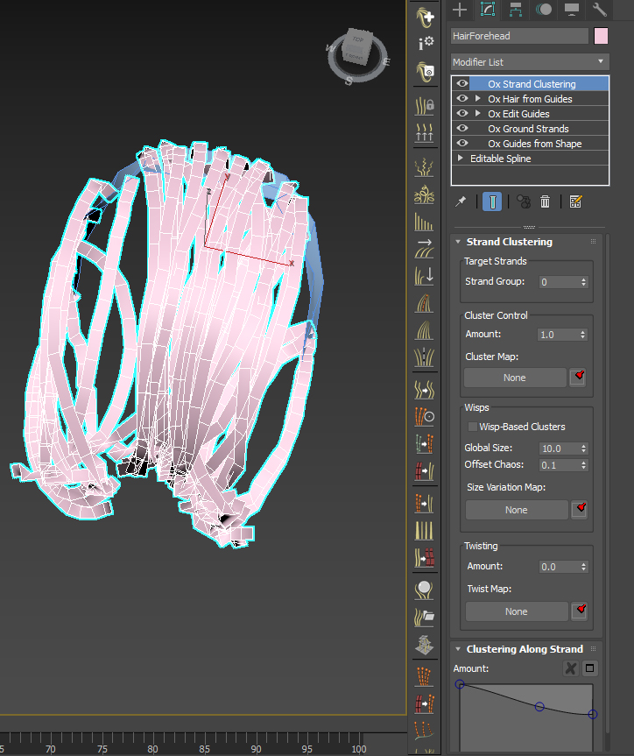Screen dimensions: 634x756
Task: Click the pink object color swatch
Action: [601, 36]
